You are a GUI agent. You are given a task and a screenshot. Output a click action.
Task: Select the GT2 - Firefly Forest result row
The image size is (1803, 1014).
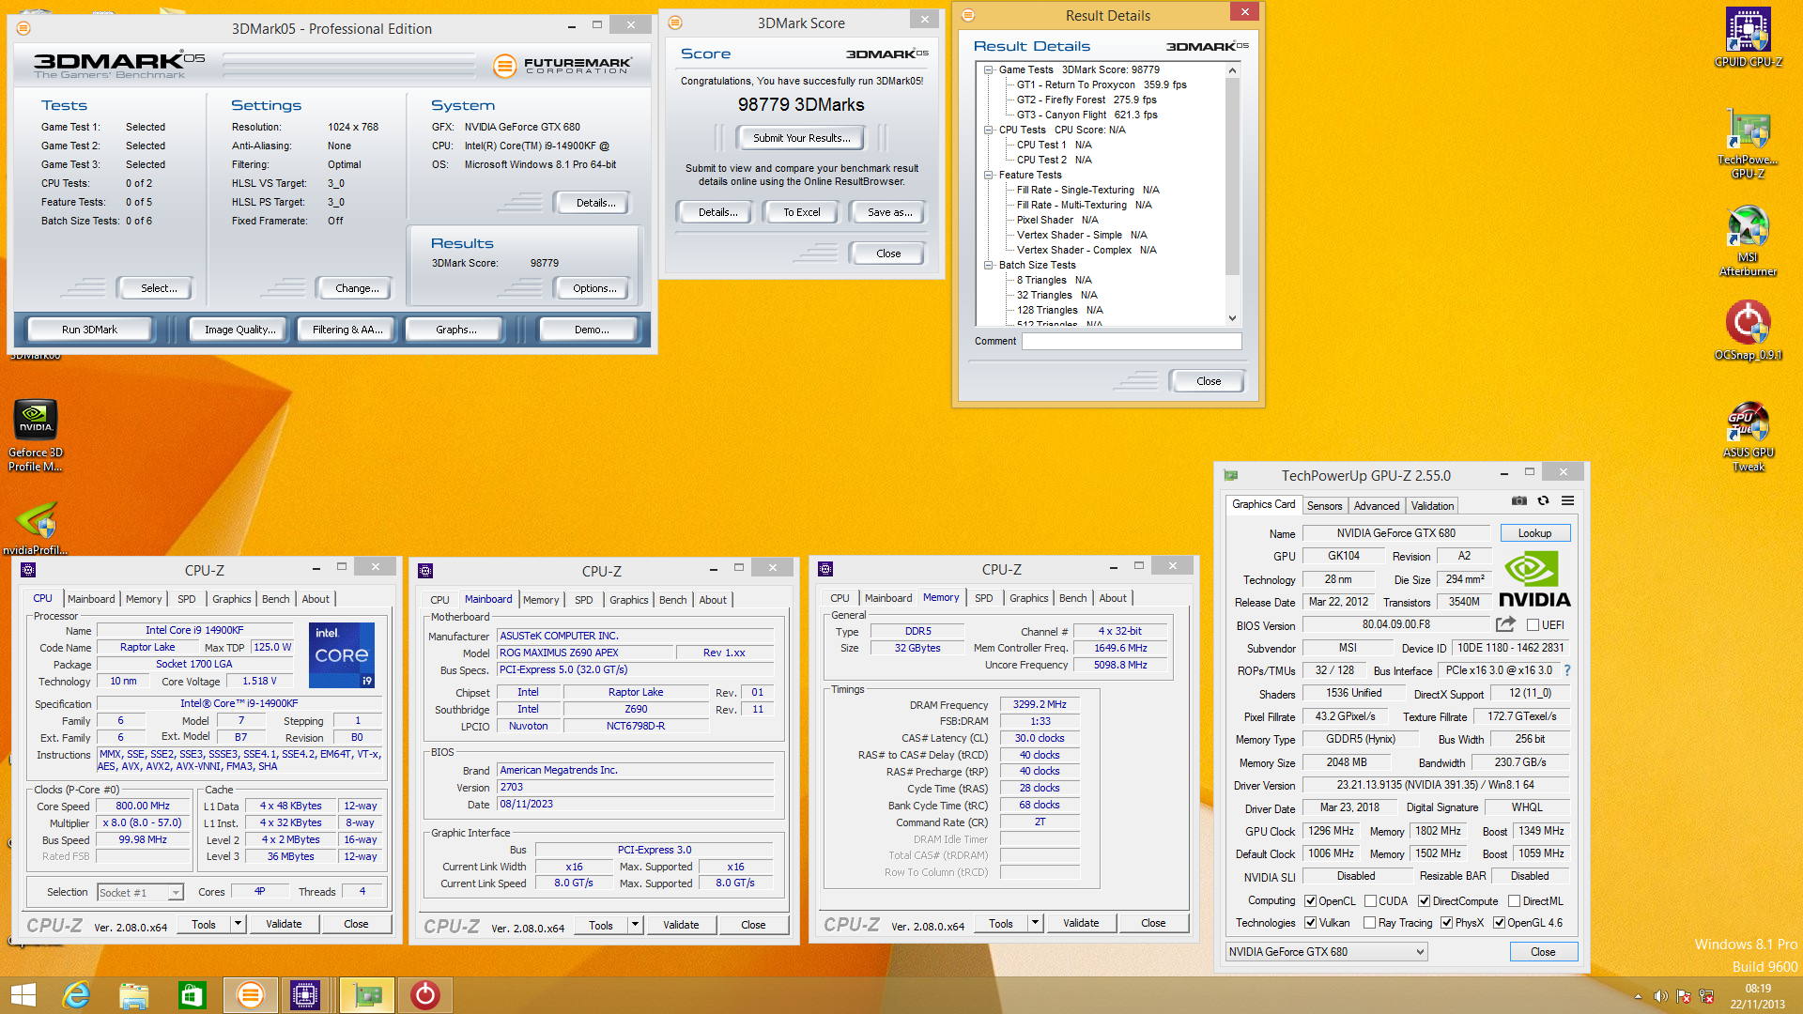(1086, 100)
